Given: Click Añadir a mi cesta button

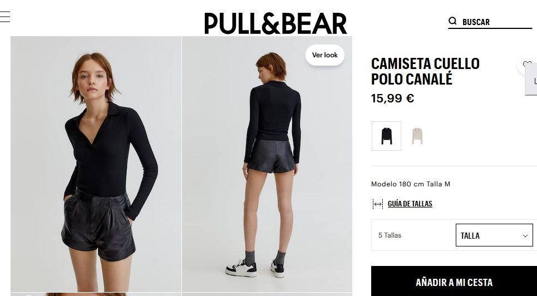Looking at the screenshot, I should pos(454,282).
